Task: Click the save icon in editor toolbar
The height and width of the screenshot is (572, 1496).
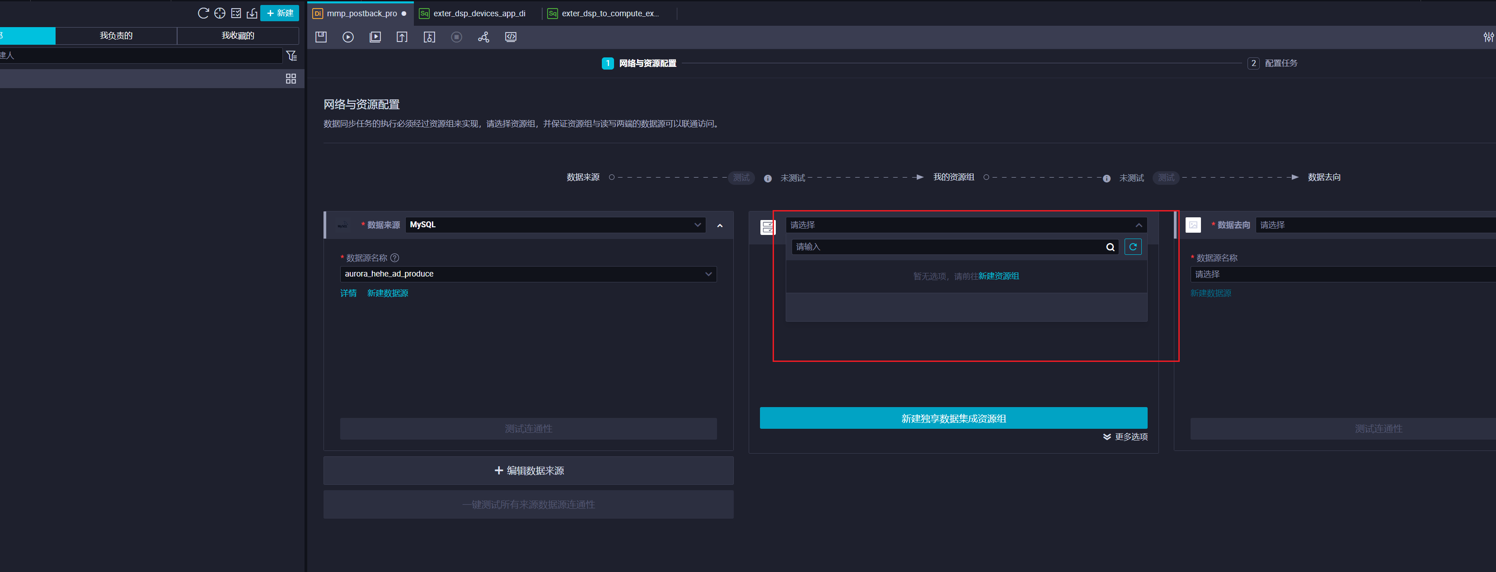Action: 321,37
